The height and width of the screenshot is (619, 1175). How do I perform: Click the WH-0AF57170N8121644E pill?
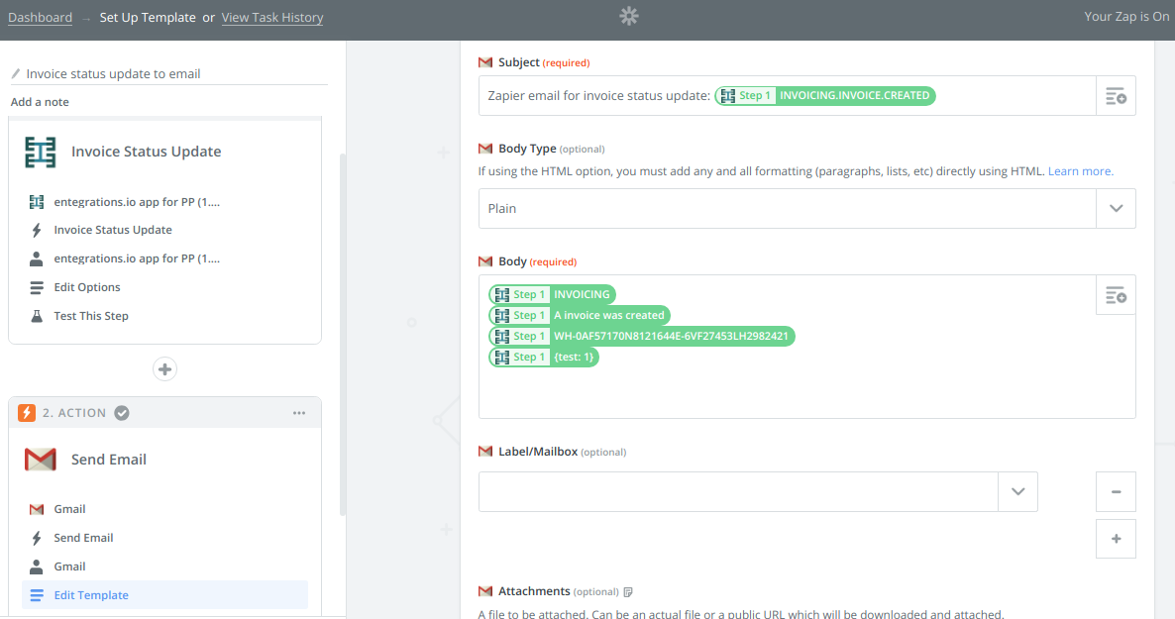[x=641, y=337]
